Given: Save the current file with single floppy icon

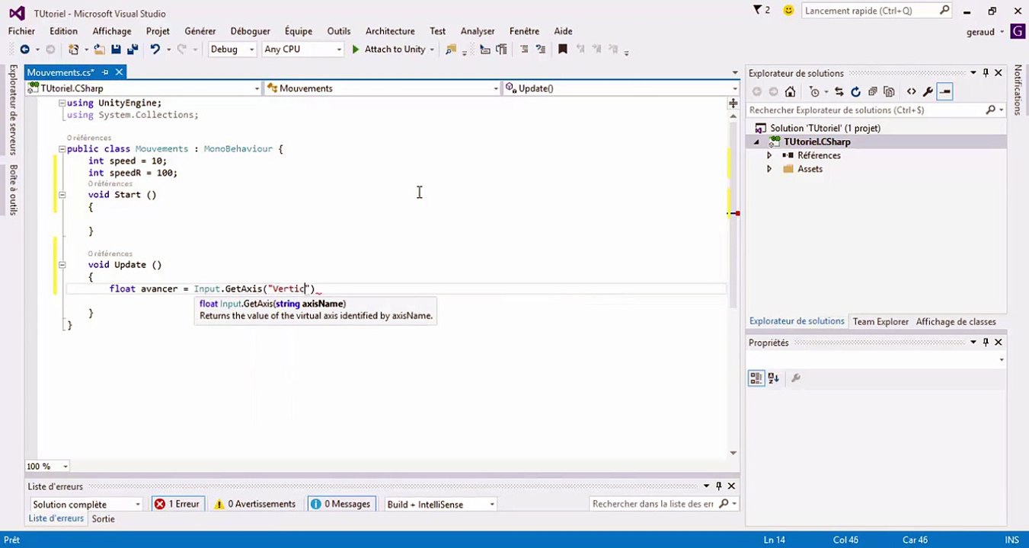Looking at the screenshot, I should click(x=116, y=49).
